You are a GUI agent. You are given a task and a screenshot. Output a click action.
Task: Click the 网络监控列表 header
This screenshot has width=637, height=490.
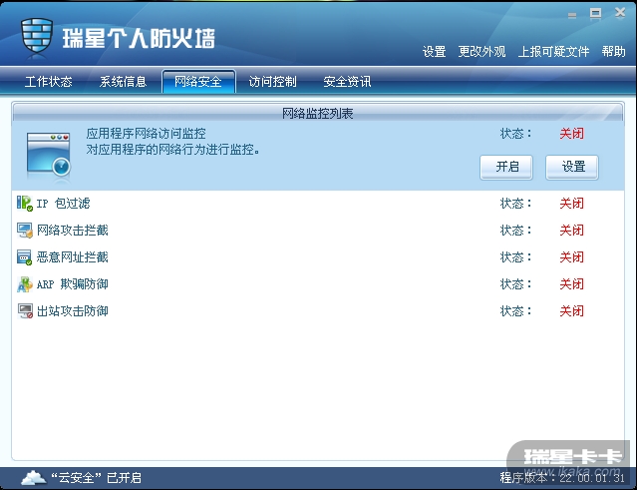click(318, 113)
